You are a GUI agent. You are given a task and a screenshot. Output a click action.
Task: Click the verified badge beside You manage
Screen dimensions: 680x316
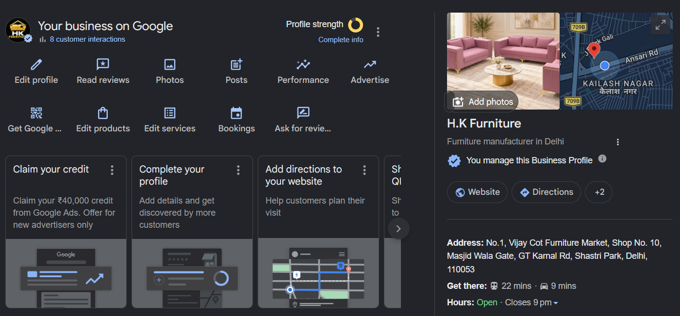[454, 161]
